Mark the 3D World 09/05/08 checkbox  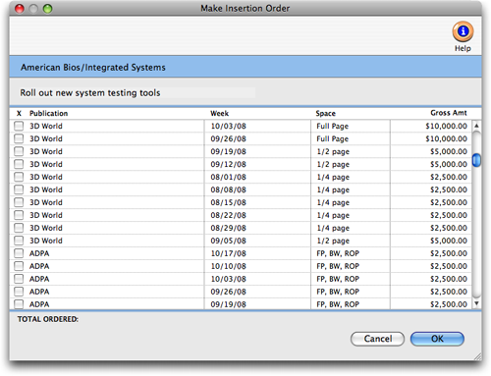click(x=19, y=241)
